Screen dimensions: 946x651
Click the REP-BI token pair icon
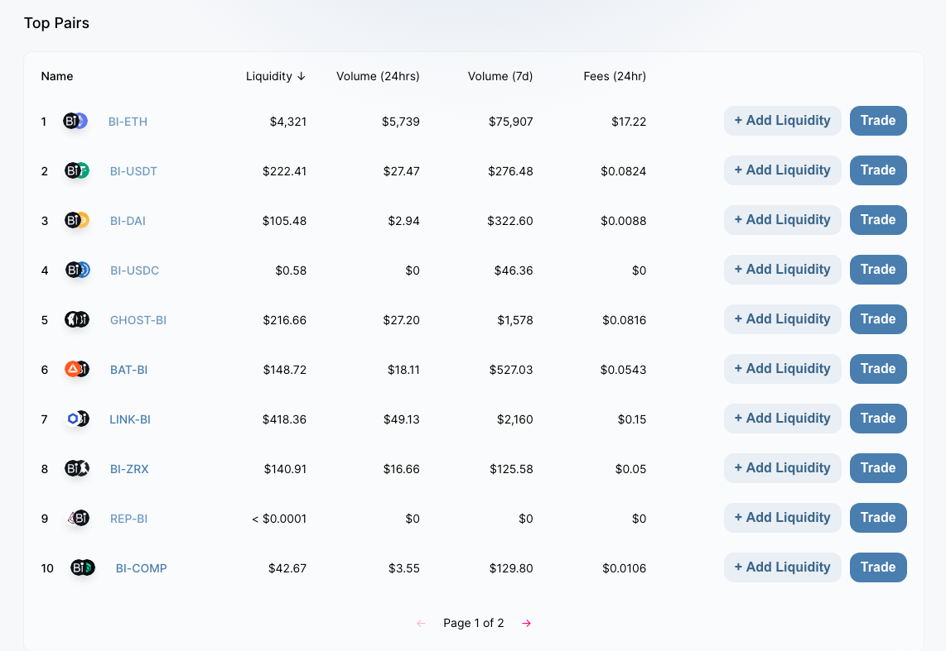(77, 518)
